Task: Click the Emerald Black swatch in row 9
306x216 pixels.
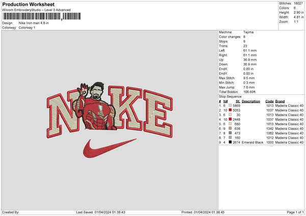Action: coord(231,142)
